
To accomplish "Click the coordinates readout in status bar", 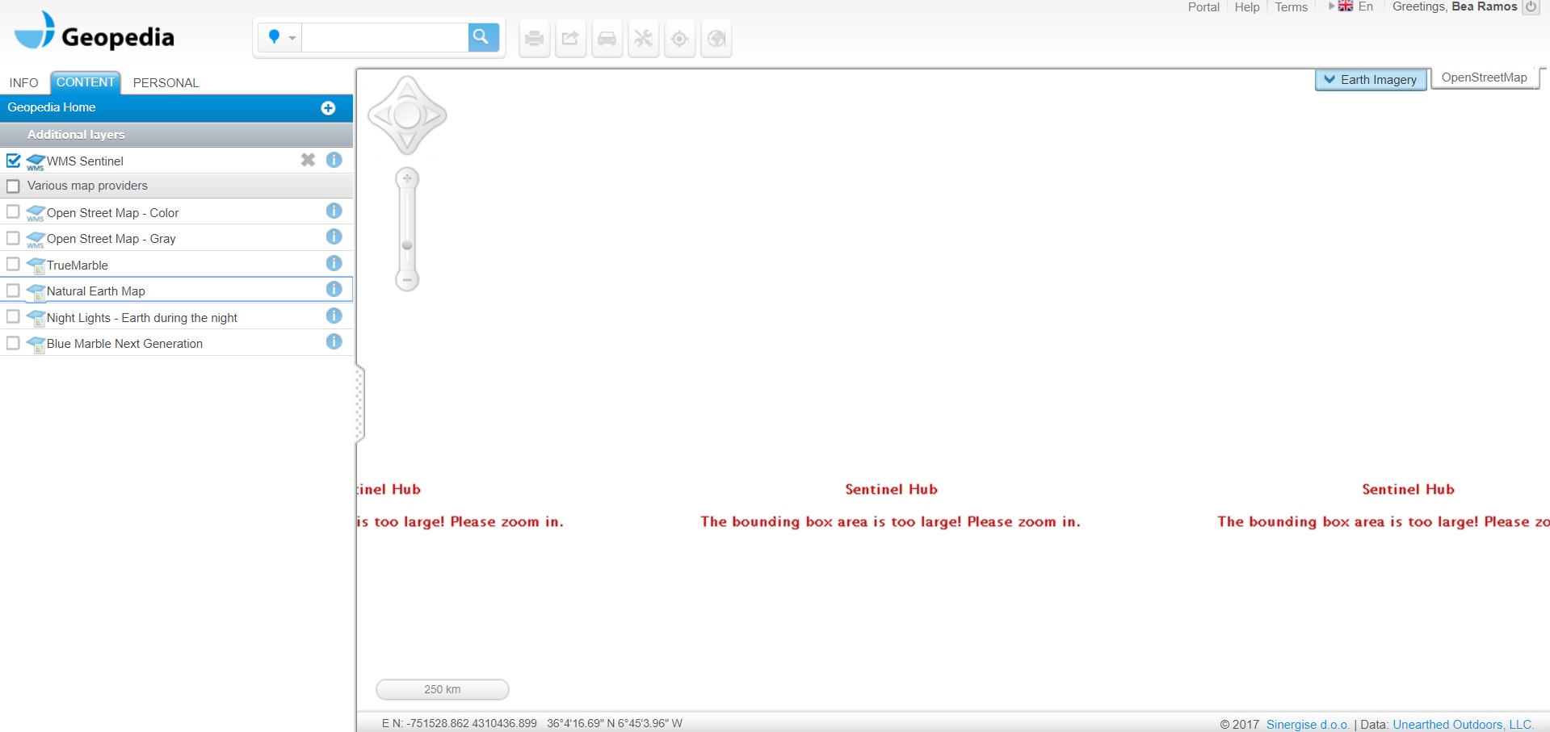I will tap(532, 723).
